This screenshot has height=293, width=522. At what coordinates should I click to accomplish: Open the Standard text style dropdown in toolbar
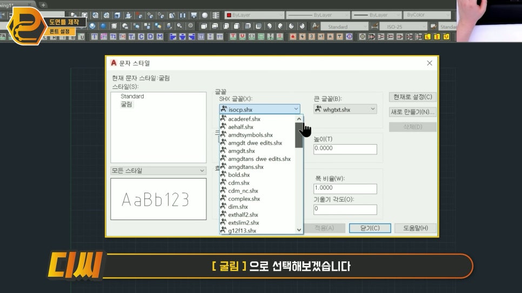[344, 26]
